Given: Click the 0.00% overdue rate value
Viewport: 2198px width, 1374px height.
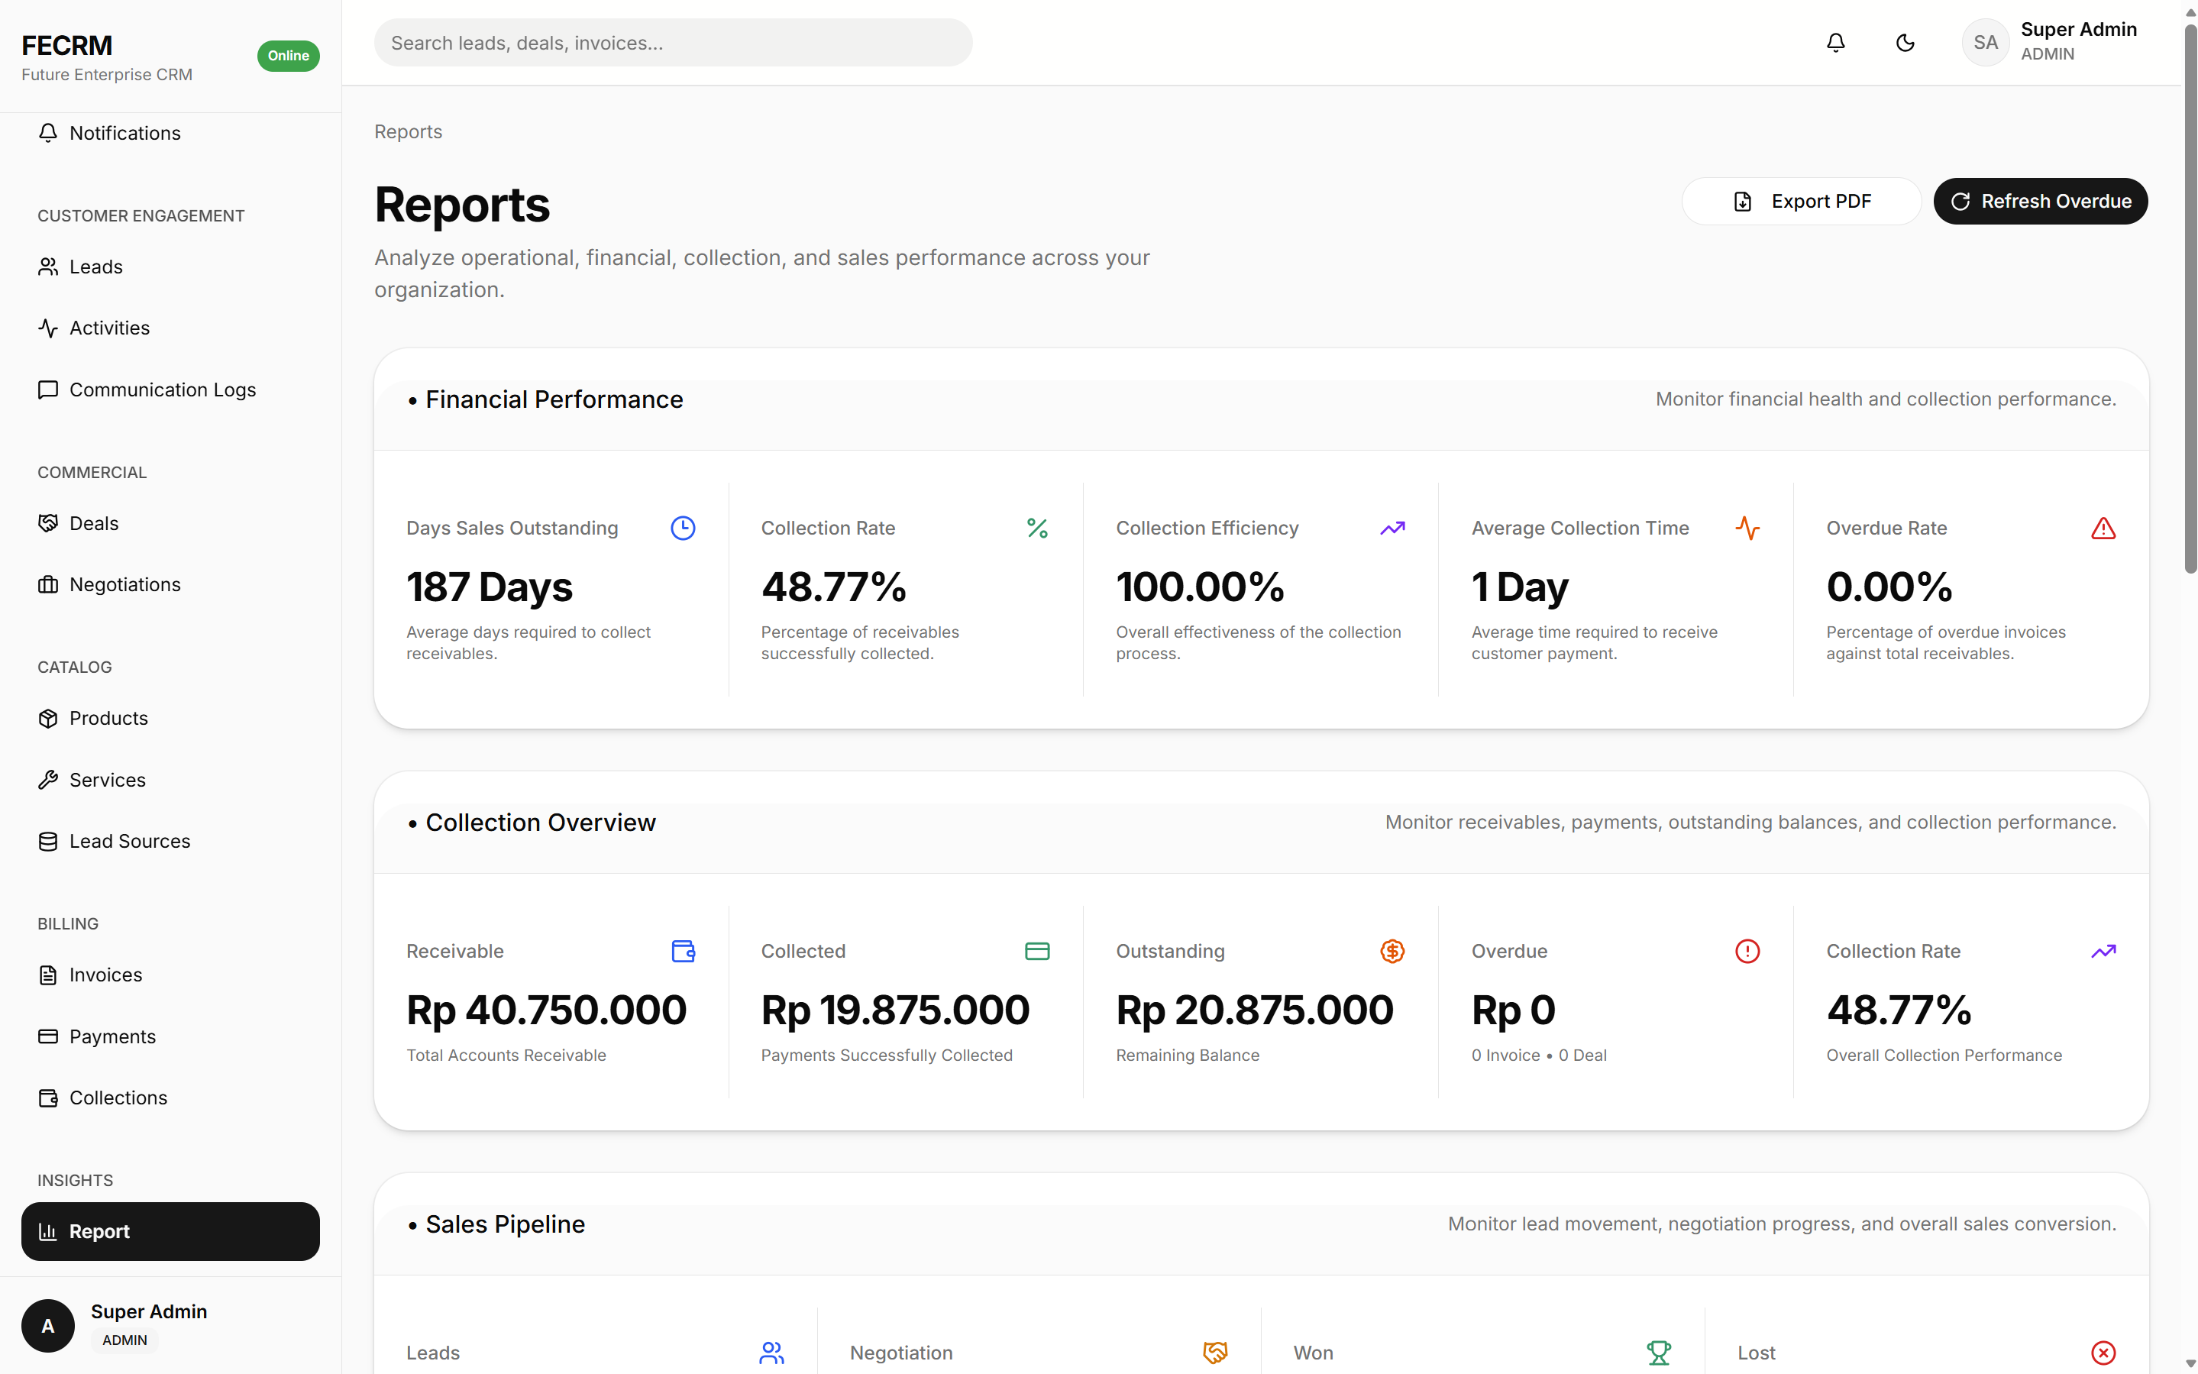Looking at the screenshot, I should click(x=1889, y=586).
